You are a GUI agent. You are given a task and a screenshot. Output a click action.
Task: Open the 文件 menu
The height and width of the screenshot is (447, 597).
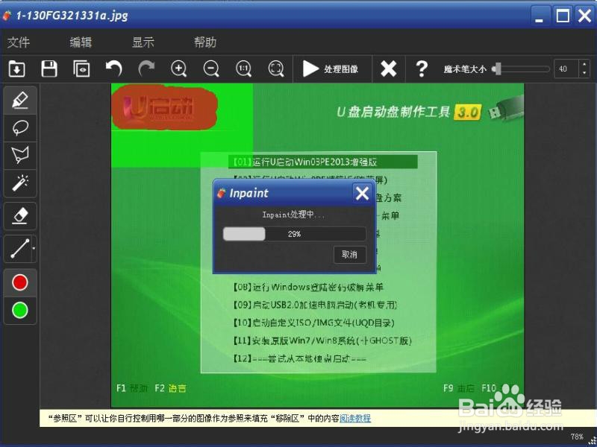pyautogui.click(x=19, y=42)
